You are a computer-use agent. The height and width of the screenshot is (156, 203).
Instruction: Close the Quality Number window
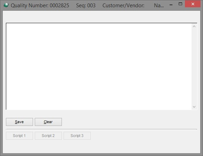click(x=193, y=4)
